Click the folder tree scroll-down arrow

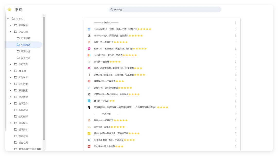click(44, 149)
